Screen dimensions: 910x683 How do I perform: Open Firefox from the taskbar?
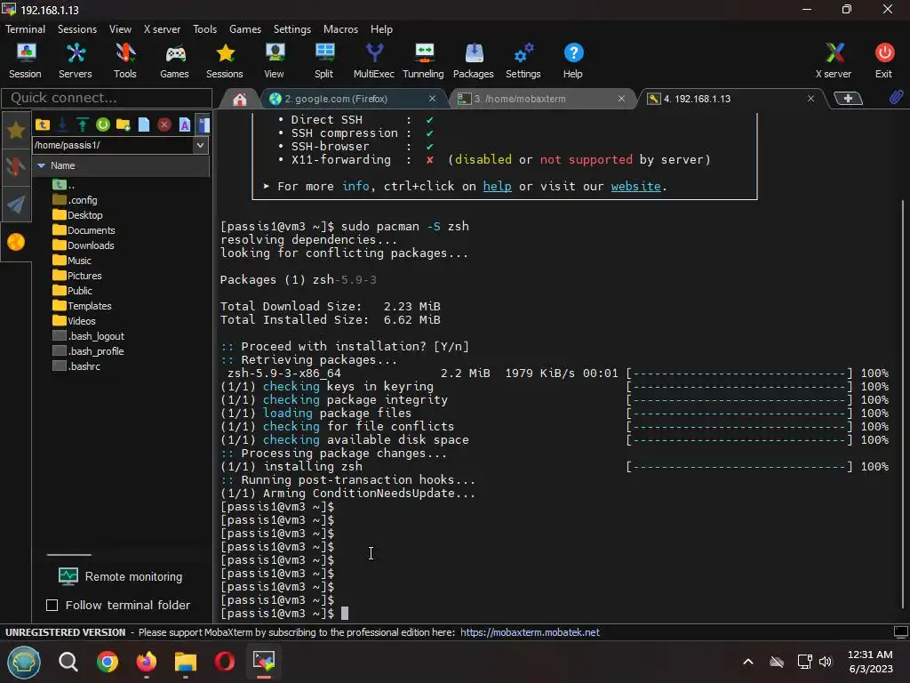147,662
